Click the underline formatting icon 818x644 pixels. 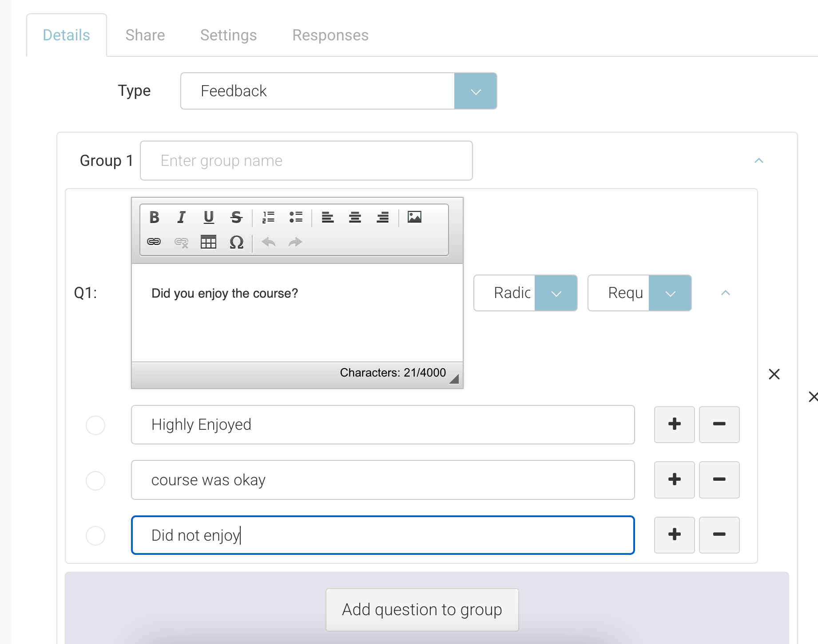coord(209,217)
